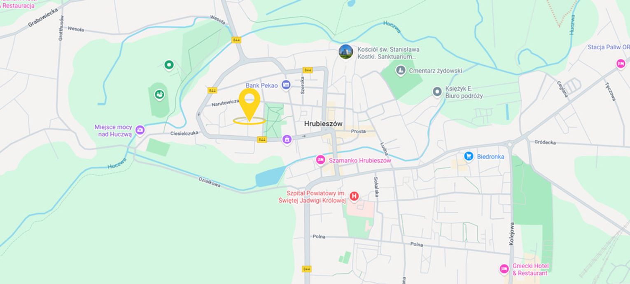
Task: Select the Biedronka shopping cart icon
Action: coord(468,156)
